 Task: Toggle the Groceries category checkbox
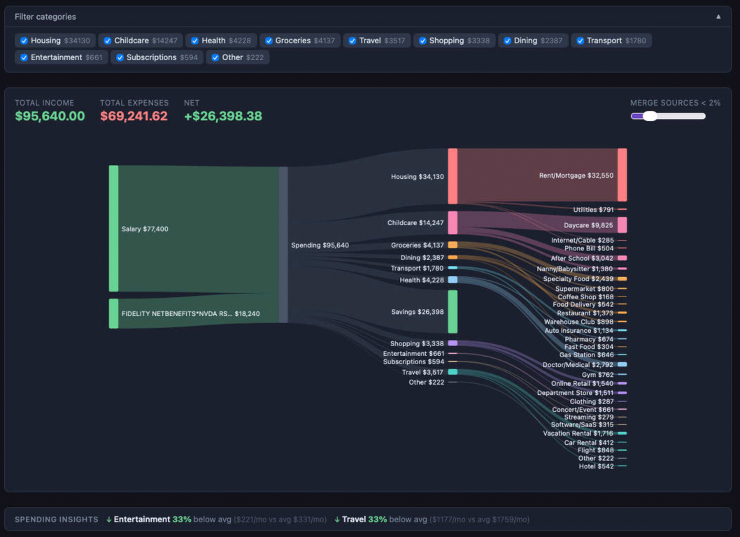[269, 41]
